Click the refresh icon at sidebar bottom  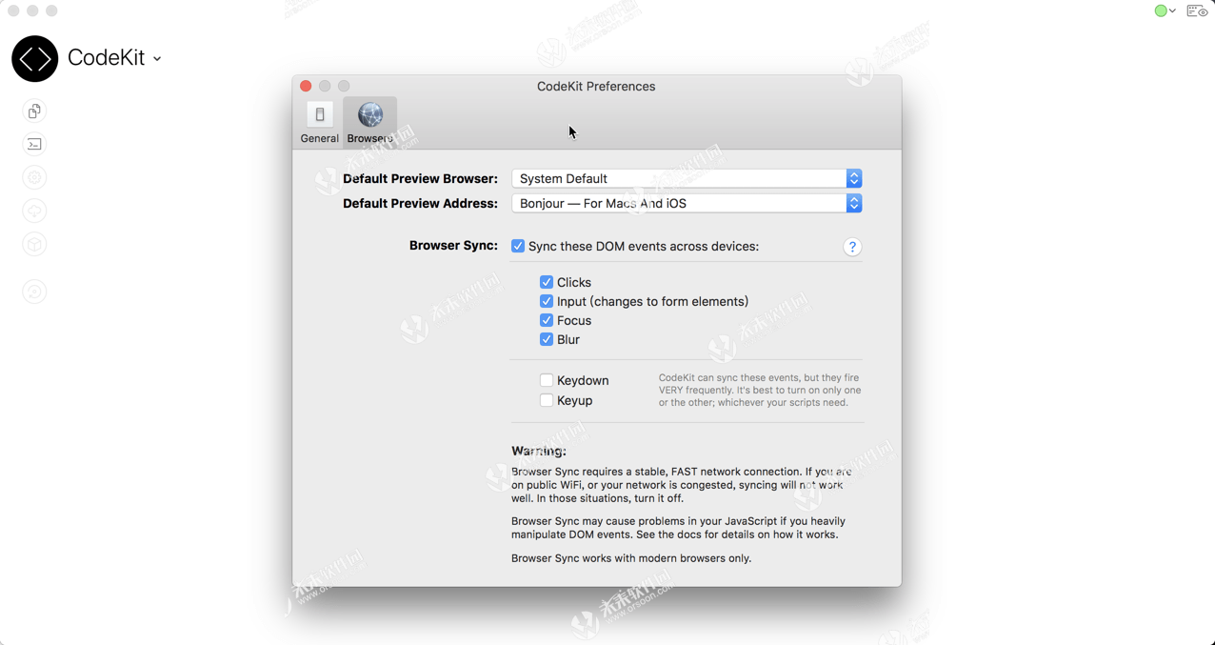(33, 292)
